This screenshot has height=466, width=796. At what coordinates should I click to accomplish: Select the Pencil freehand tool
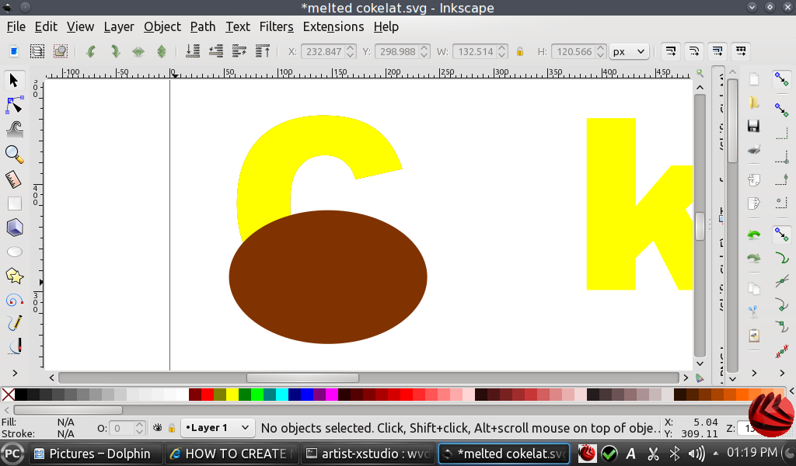pyautogui.click(x=14, y=323)
